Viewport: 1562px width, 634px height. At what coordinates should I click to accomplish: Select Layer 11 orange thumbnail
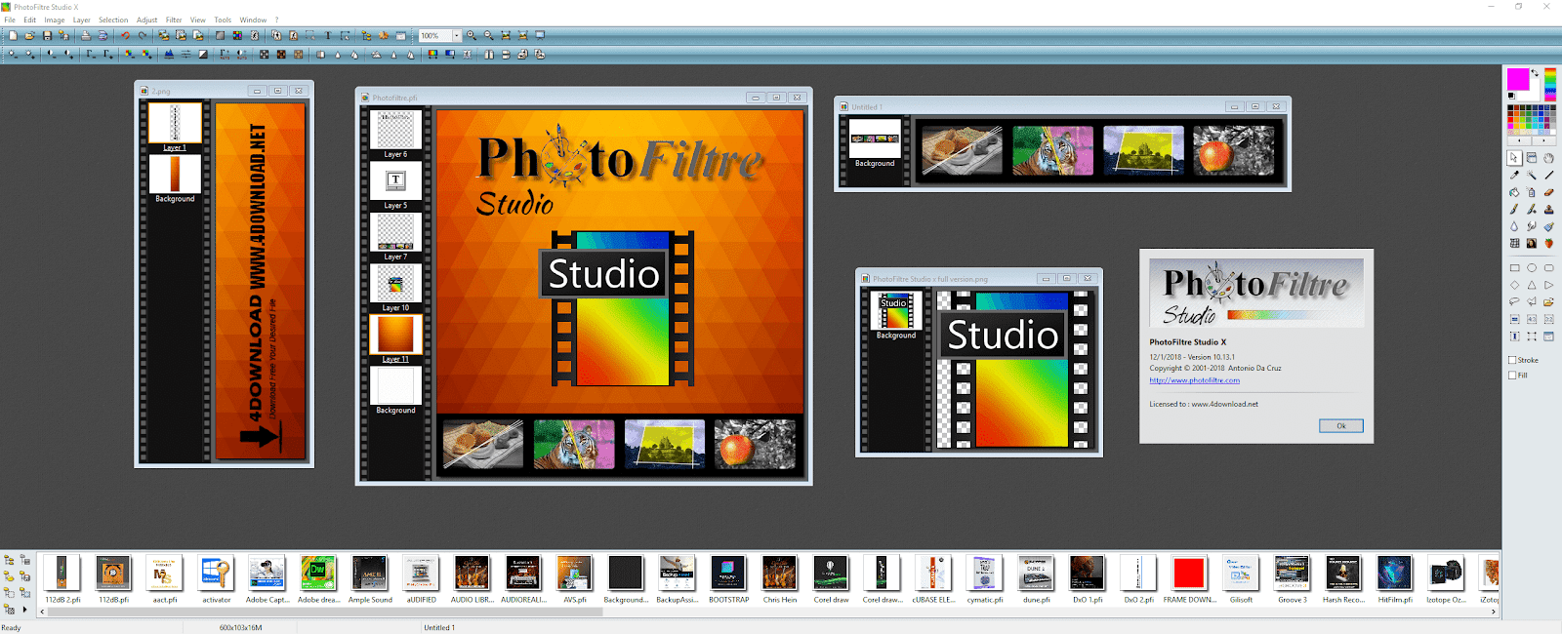(395, 335)
